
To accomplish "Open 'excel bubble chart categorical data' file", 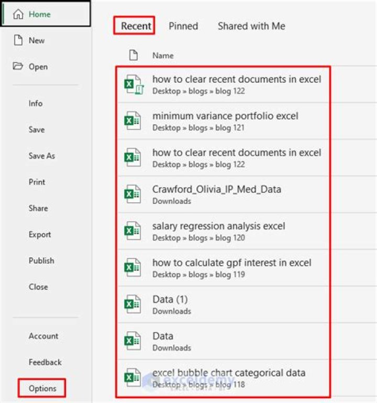I will tap(229, 373).
